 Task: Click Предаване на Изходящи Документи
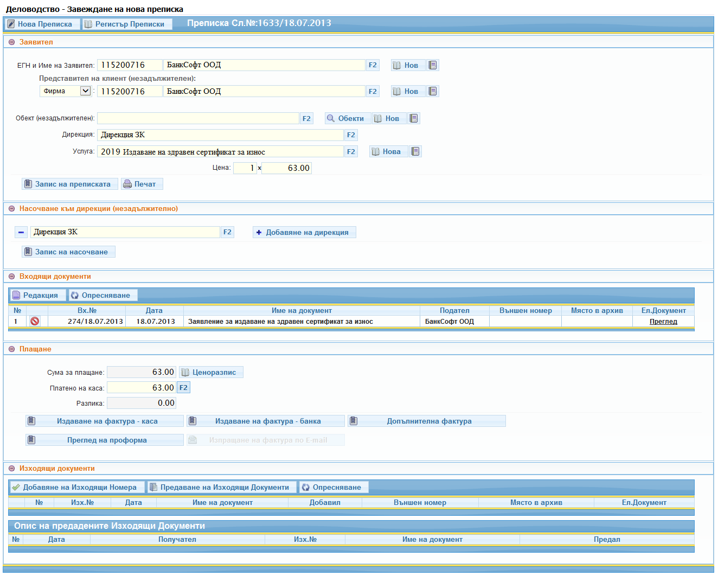(x=222, y=487)
